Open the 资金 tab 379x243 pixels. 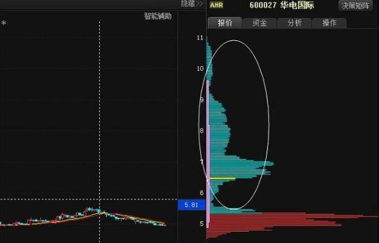pos(259,23)
